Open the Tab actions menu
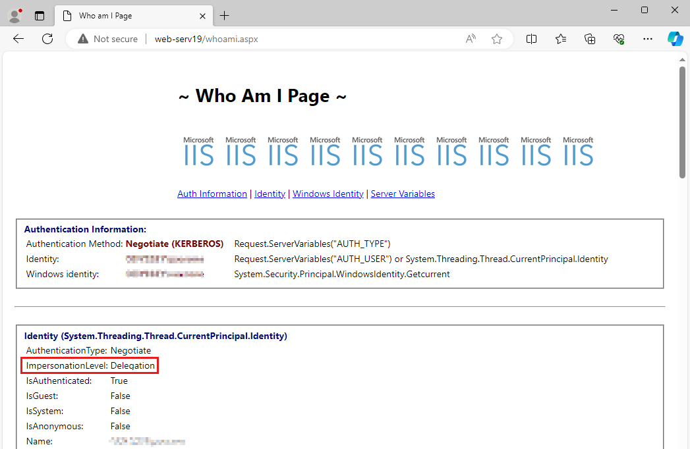 (x=40, y=15)
